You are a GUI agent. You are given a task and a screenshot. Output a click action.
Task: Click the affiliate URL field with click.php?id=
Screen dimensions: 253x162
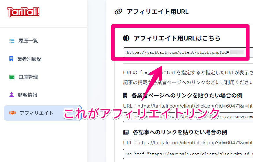(x=188, y=52)
